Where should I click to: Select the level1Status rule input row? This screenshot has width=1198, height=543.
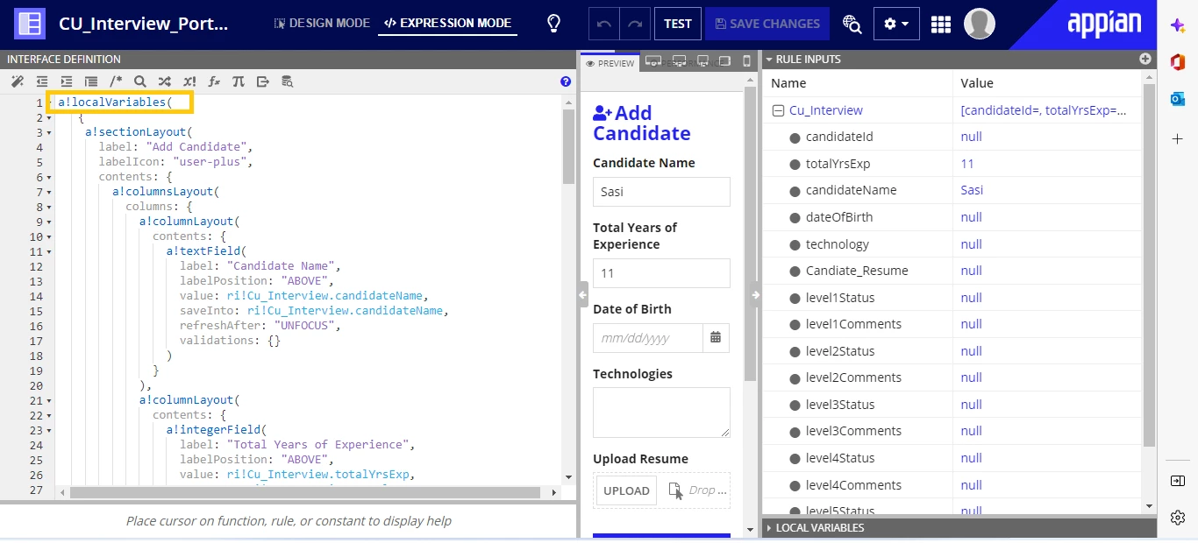[x=952, y=298]
